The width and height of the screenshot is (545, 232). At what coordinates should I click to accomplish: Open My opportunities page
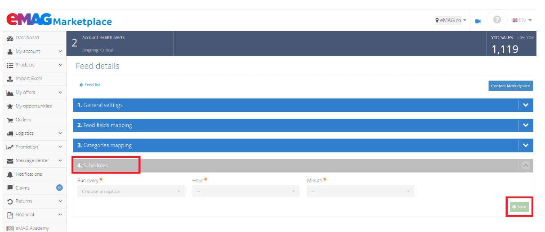click(33, 106)
